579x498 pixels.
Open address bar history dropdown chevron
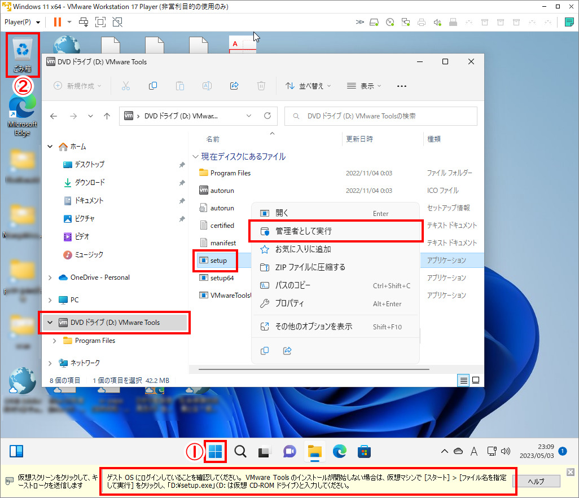coord(249,116)
